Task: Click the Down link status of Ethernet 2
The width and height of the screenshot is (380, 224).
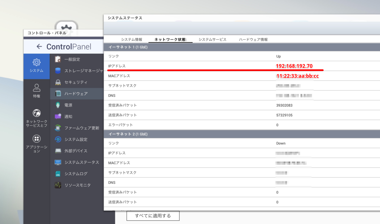Action: point(281,144)
